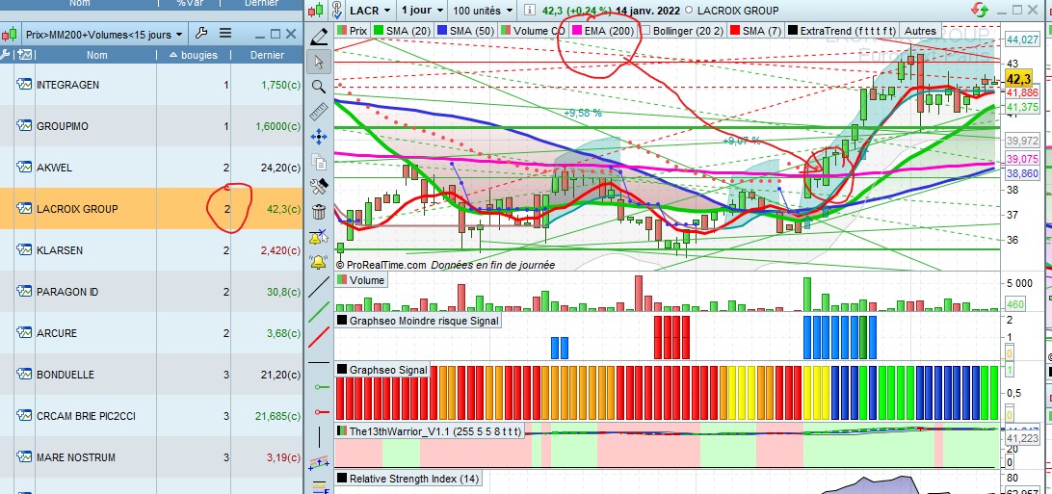Click the SMA (7) indicator label
The width and height of the screenshot is (1052, 494).
(x=754, y=31)
